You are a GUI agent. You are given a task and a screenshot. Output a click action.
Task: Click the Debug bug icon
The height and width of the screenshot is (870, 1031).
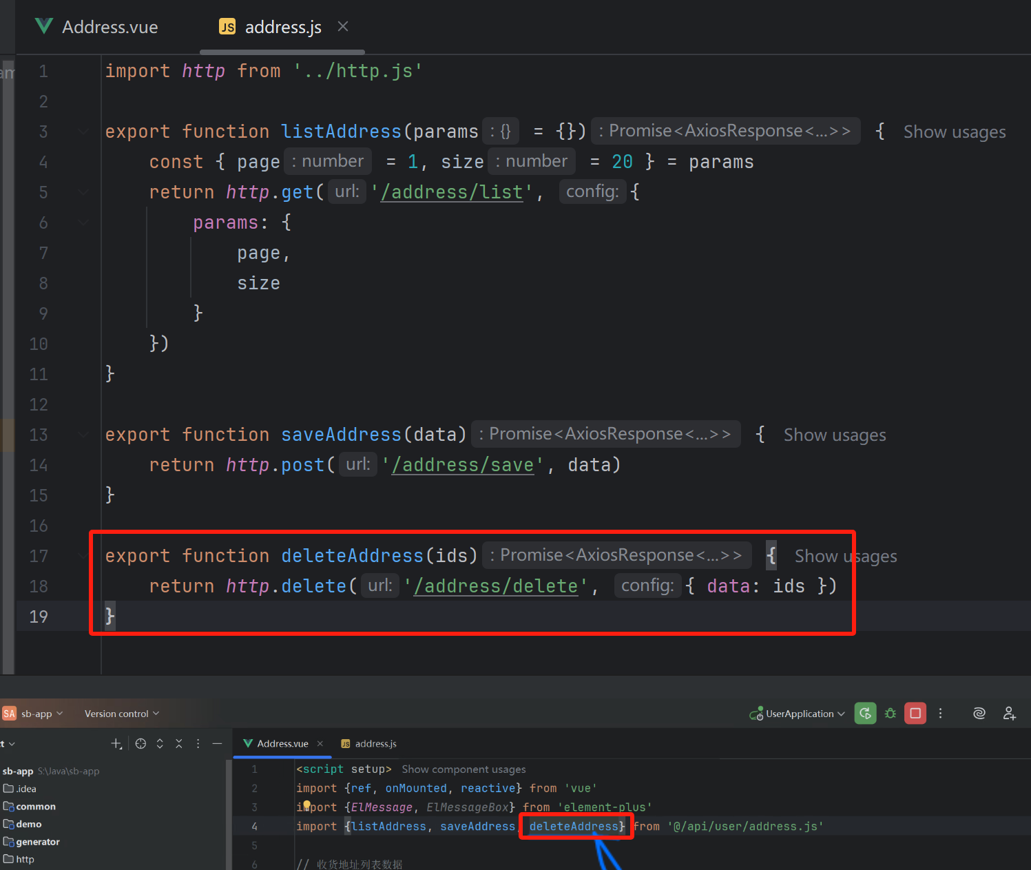click(891, 714)
